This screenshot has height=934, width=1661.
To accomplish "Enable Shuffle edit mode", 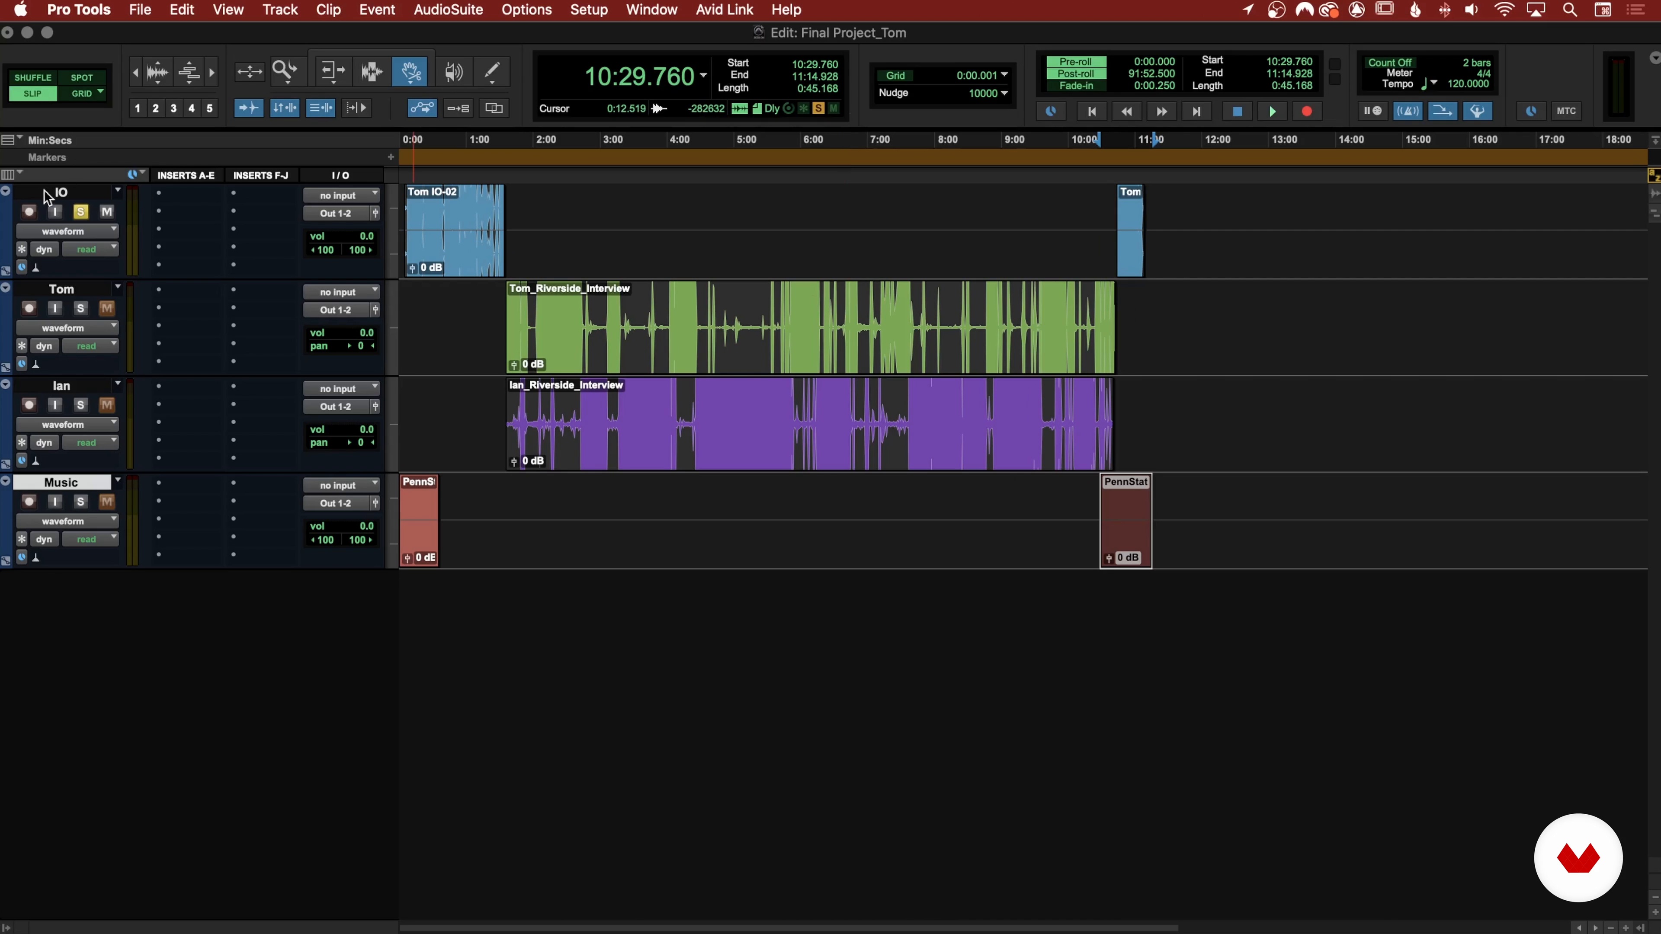I will [x=33, y=77].
